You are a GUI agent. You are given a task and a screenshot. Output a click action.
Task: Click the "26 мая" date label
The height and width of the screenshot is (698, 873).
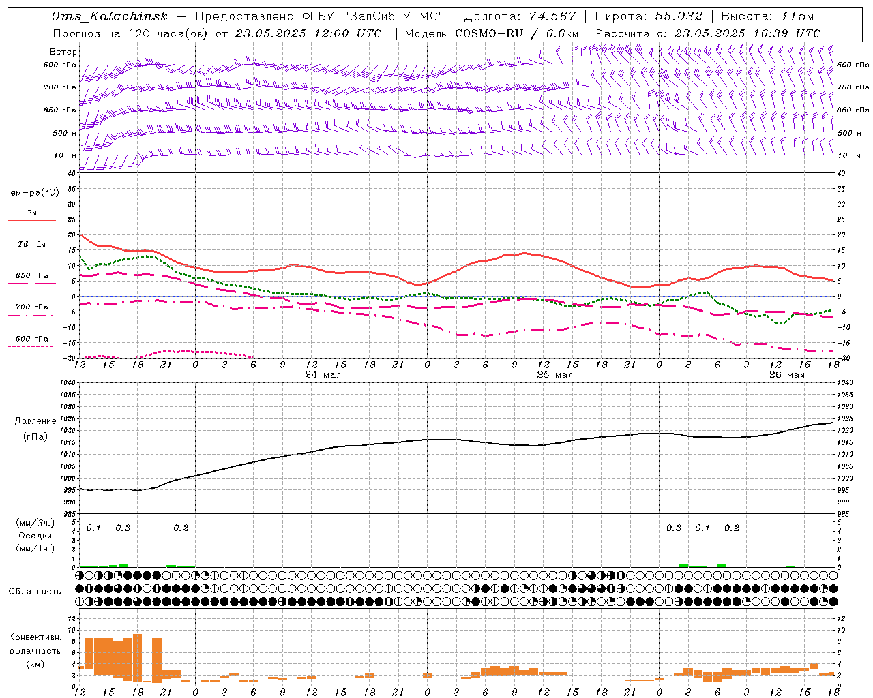pos(786,375)
